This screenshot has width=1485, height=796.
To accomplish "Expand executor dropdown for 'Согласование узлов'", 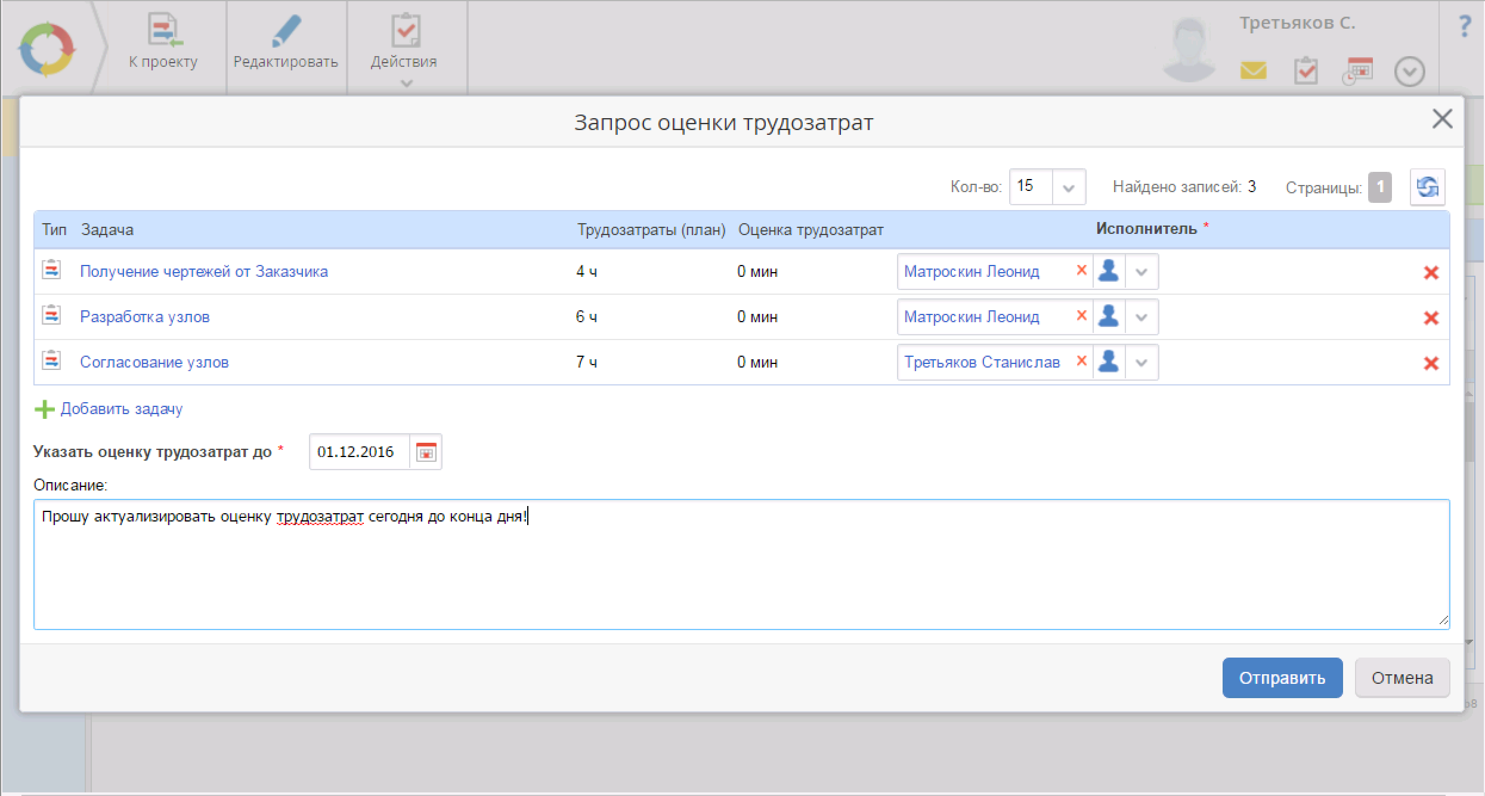I will pyautogui.click(x=1141, y=363).
